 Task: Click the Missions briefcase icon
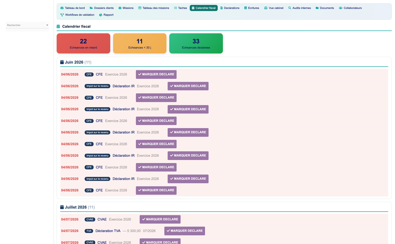(x=120, y=8)
